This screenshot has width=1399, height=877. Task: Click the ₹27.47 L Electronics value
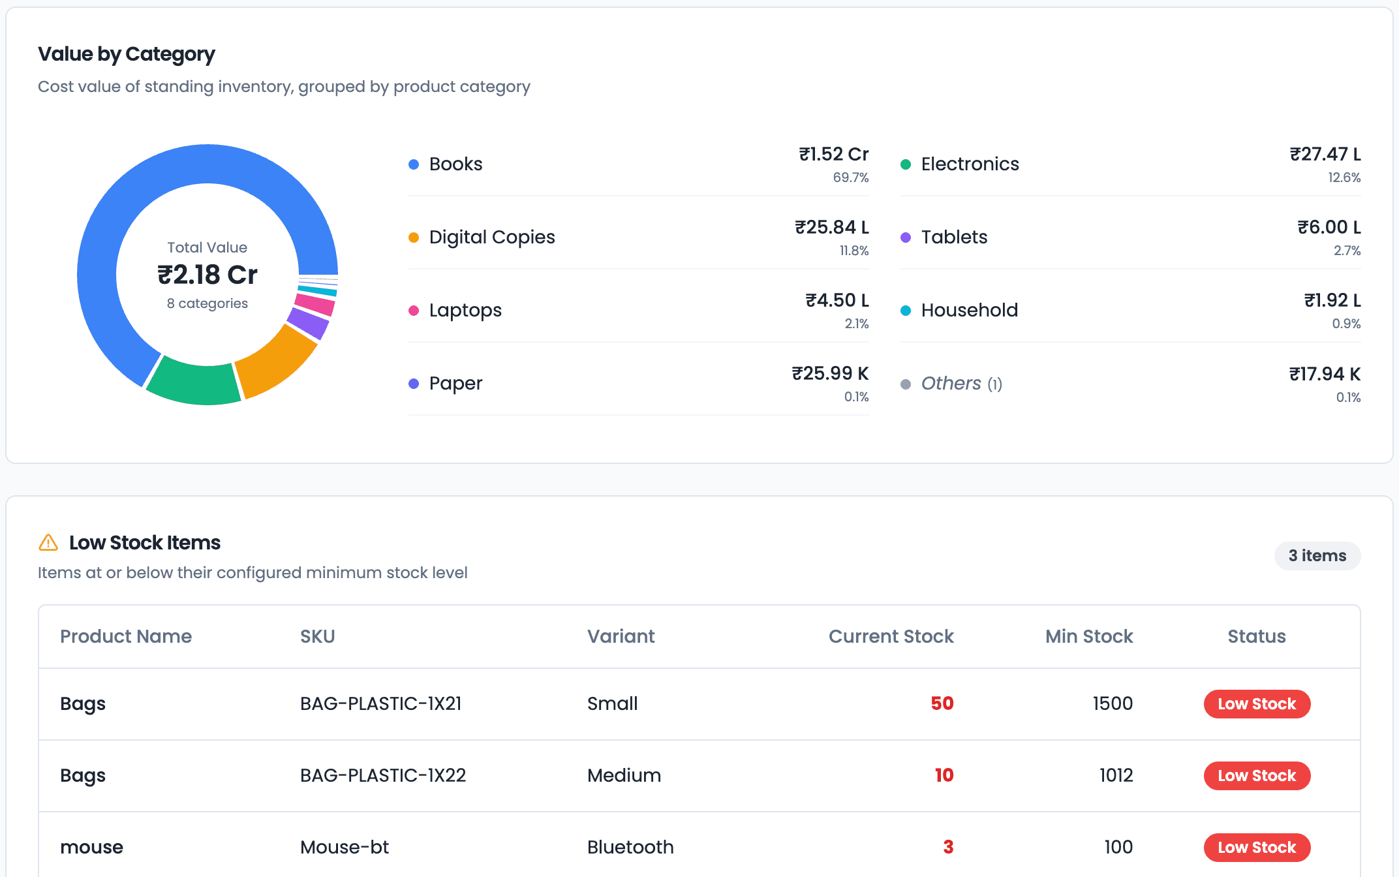1325,155
